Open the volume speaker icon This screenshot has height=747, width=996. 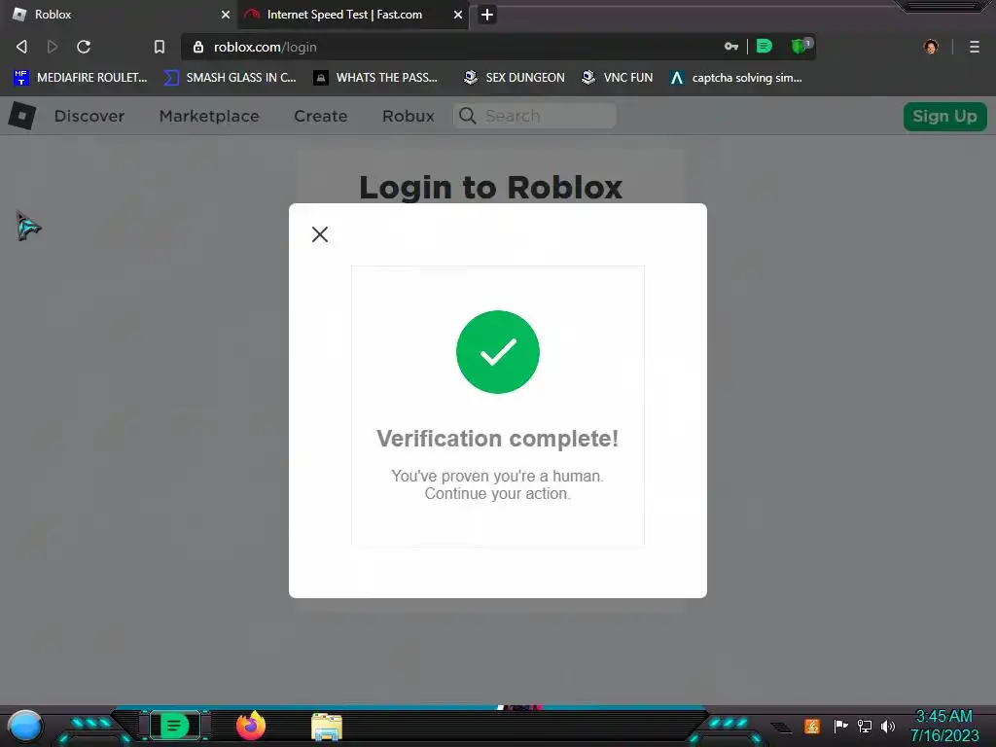[x=887, y=726]
